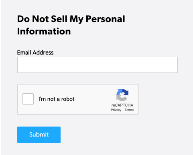Click the blue Submit button
Viewport: 193px width, 155px height.
coord(39,135)
